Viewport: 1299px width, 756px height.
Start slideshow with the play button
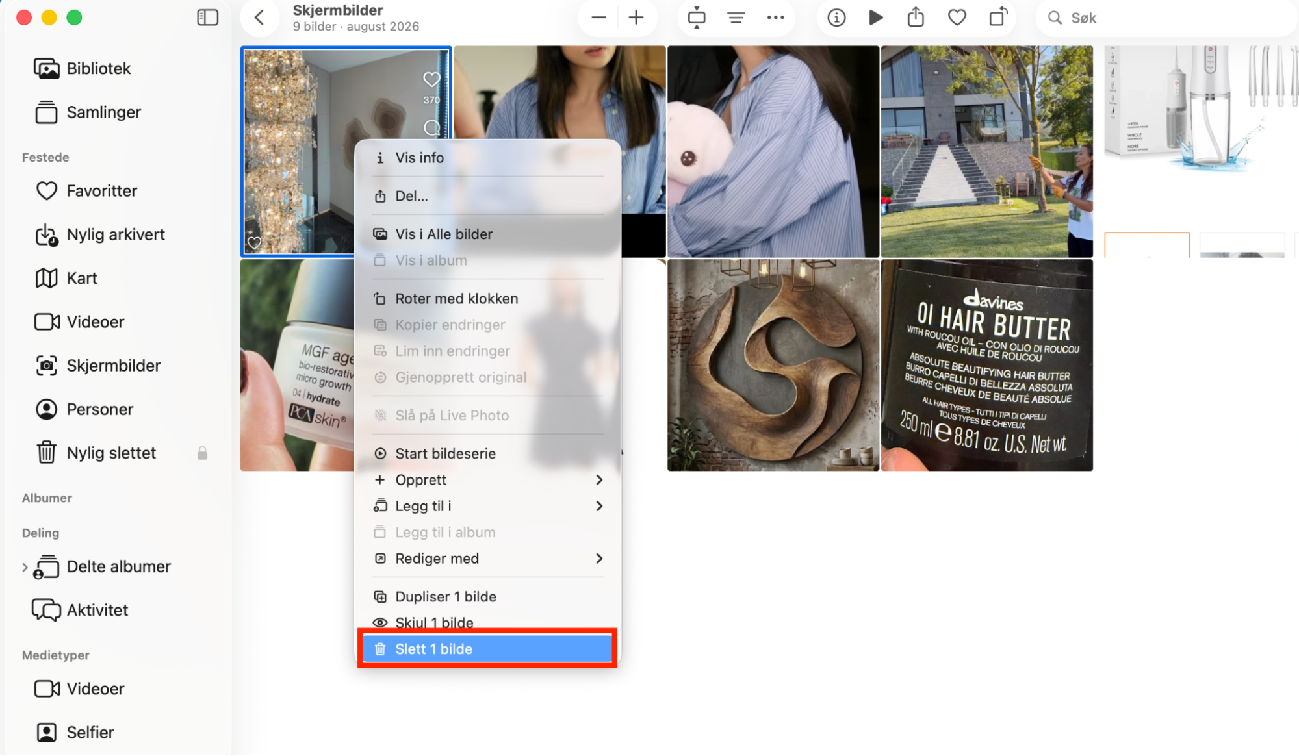click(875, 18)
